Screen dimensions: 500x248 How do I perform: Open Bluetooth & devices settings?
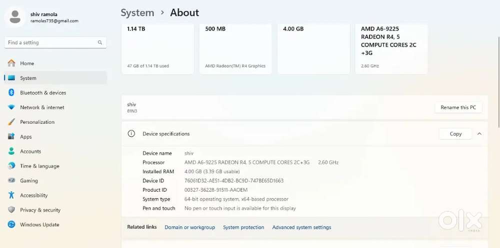coord(55,93)
